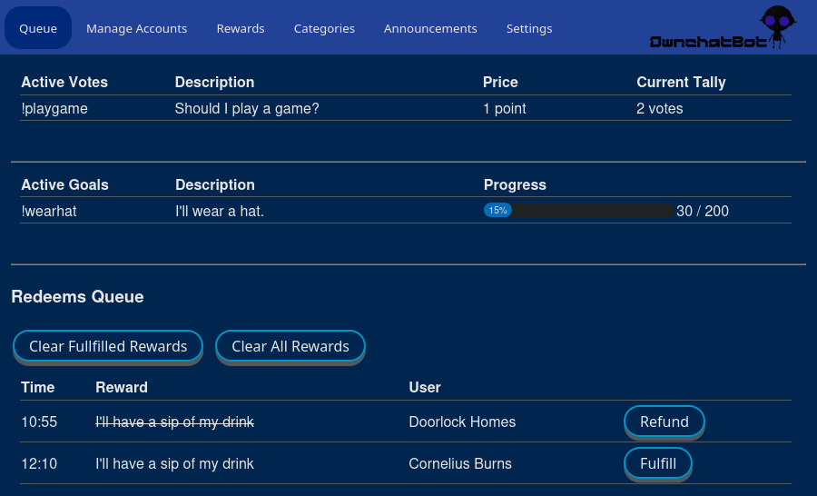Click the struck-through drink reward text

point(174,422)
